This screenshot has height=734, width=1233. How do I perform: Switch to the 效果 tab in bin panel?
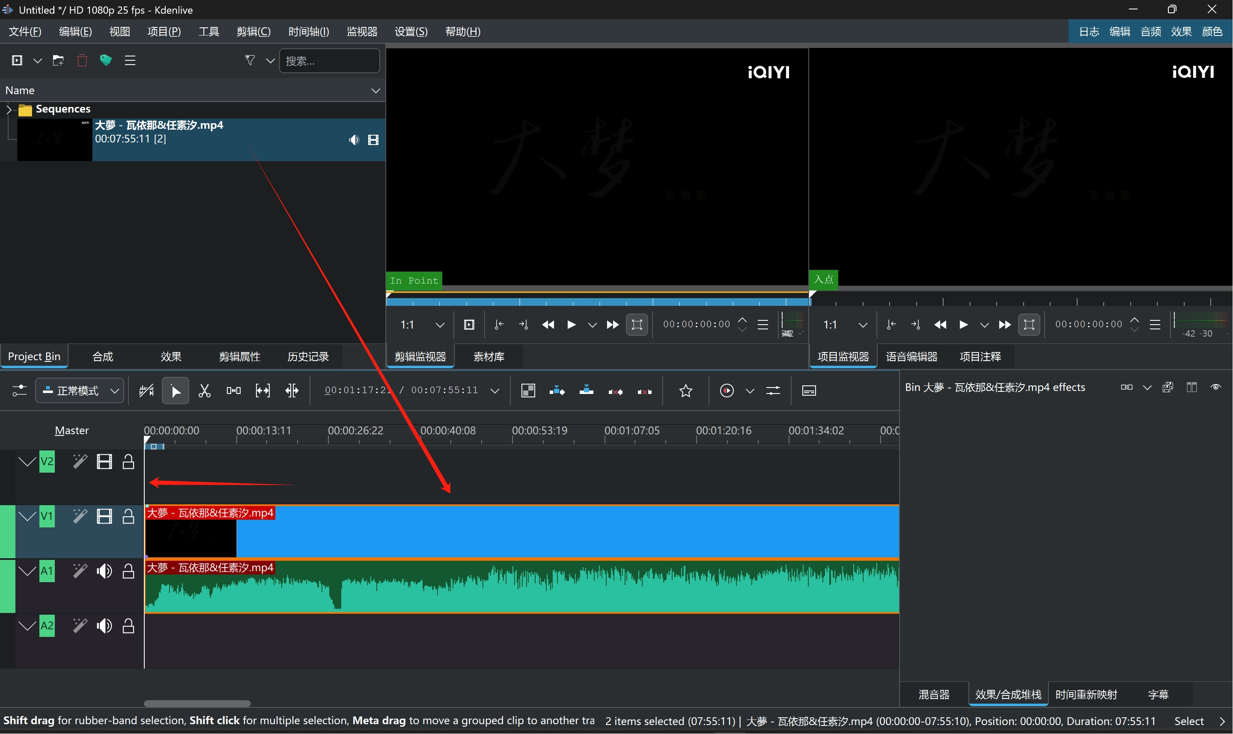point(171,357)
